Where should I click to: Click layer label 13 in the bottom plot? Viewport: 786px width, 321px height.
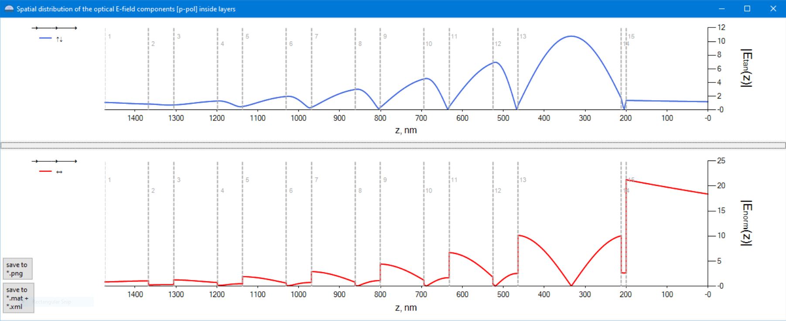(523, 180)
